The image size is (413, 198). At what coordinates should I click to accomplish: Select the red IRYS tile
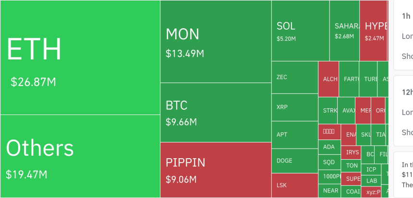[x=352, y=152]
